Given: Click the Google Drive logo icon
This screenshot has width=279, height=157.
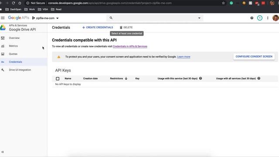Looking at the screenshot, I should [x=3, y=27].
